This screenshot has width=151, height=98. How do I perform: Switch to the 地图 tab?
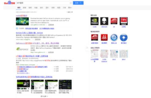[59, 8]
